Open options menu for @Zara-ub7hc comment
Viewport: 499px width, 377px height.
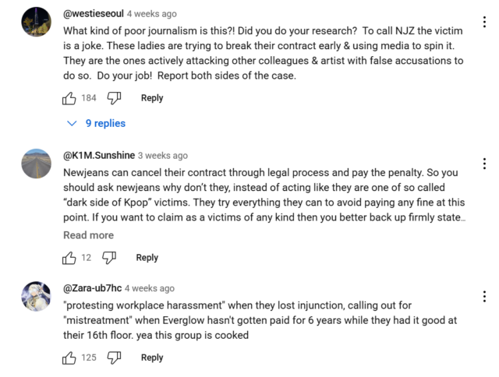click(484, 296)
